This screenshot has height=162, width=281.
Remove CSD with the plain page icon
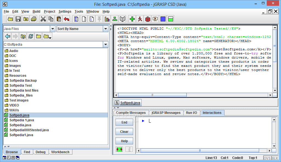click(84, 19)
